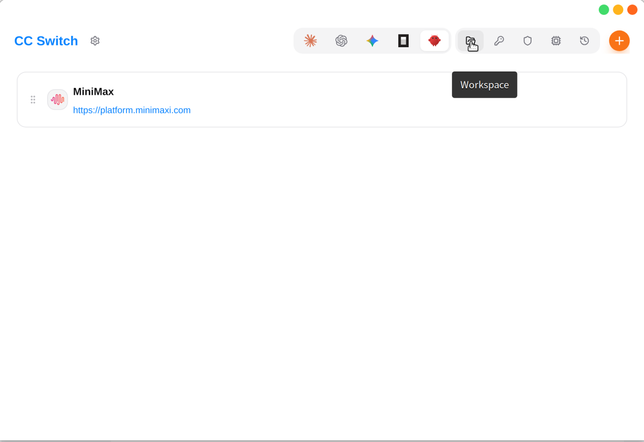The height and width of the screenshot is (442, 644).
Task: Click the CC Switch title
Action: point(46,41)
